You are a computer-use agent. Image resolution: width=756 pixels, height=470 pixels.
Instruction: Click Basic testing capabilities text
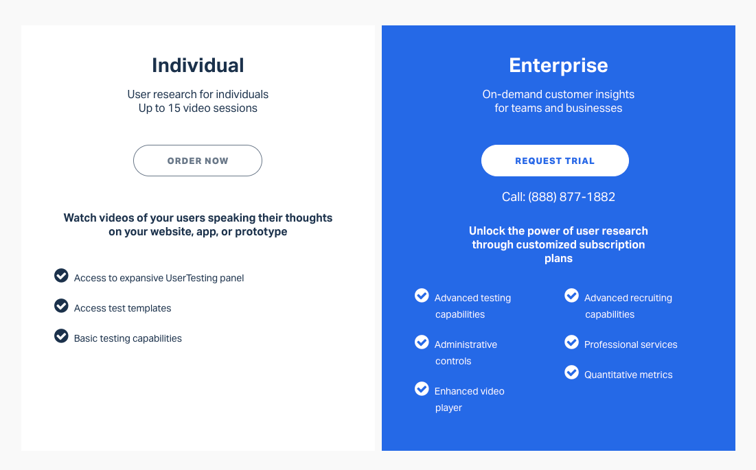pyautogui.click(x=128, y=338)
